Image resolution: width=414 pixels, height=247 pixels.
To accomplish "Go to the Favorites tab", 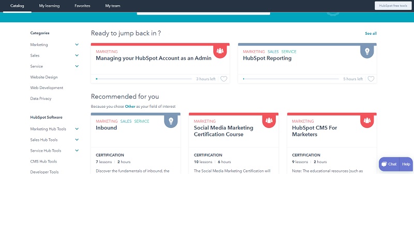I will coord(82,6).
